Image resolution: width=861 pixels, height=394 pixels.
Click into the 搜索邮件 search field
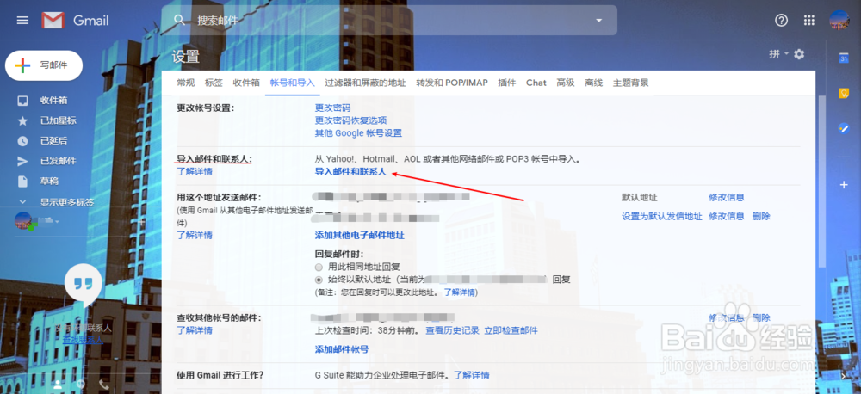(390, 21)
